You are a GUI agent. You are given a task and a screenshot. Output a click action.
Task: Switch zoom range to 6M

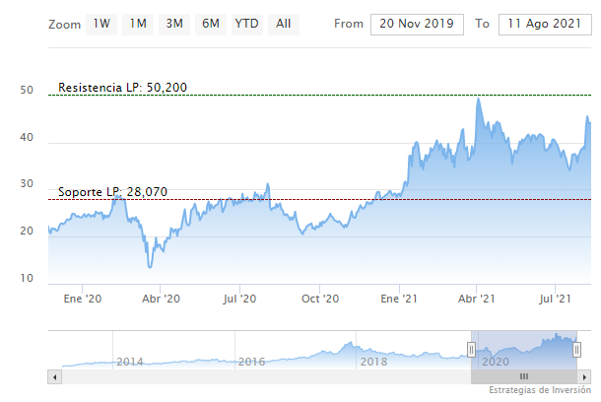pyautogui.click(x=210, y=23)
